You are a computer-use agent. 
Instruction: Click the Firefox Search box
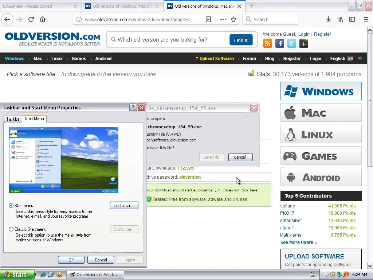click(x=270, y=20)
